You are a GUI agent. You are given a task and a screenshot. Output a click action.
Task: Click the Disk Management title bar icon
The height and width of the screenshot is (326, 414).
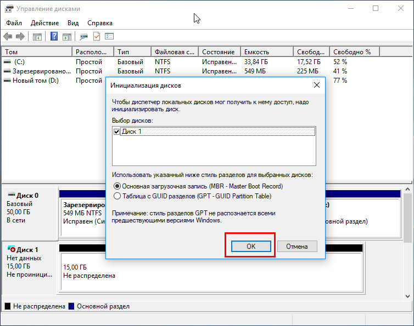pos(8,8)
